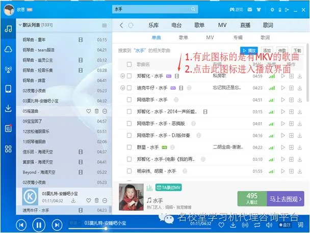Favorite current song in bottom bar
Image resolution: width=310 pixels, height=233 pixels.
[x=221, y=225]
